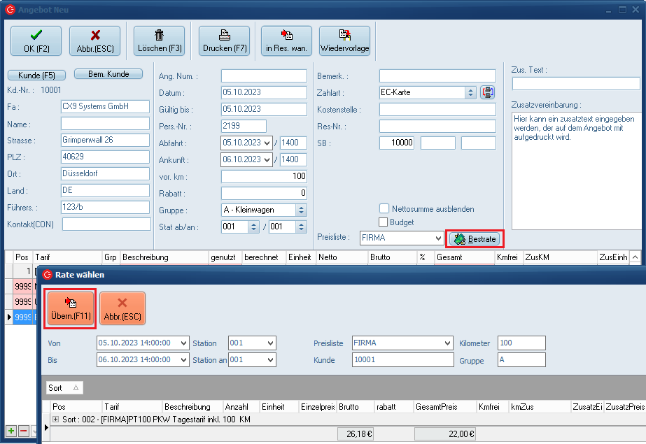Click the Brutto column header
The height and width of the screenshot is (444, 646).
click(x=348, y=406)
